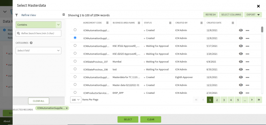Open the Select Field categories dropdown

(x=39, y=51)
